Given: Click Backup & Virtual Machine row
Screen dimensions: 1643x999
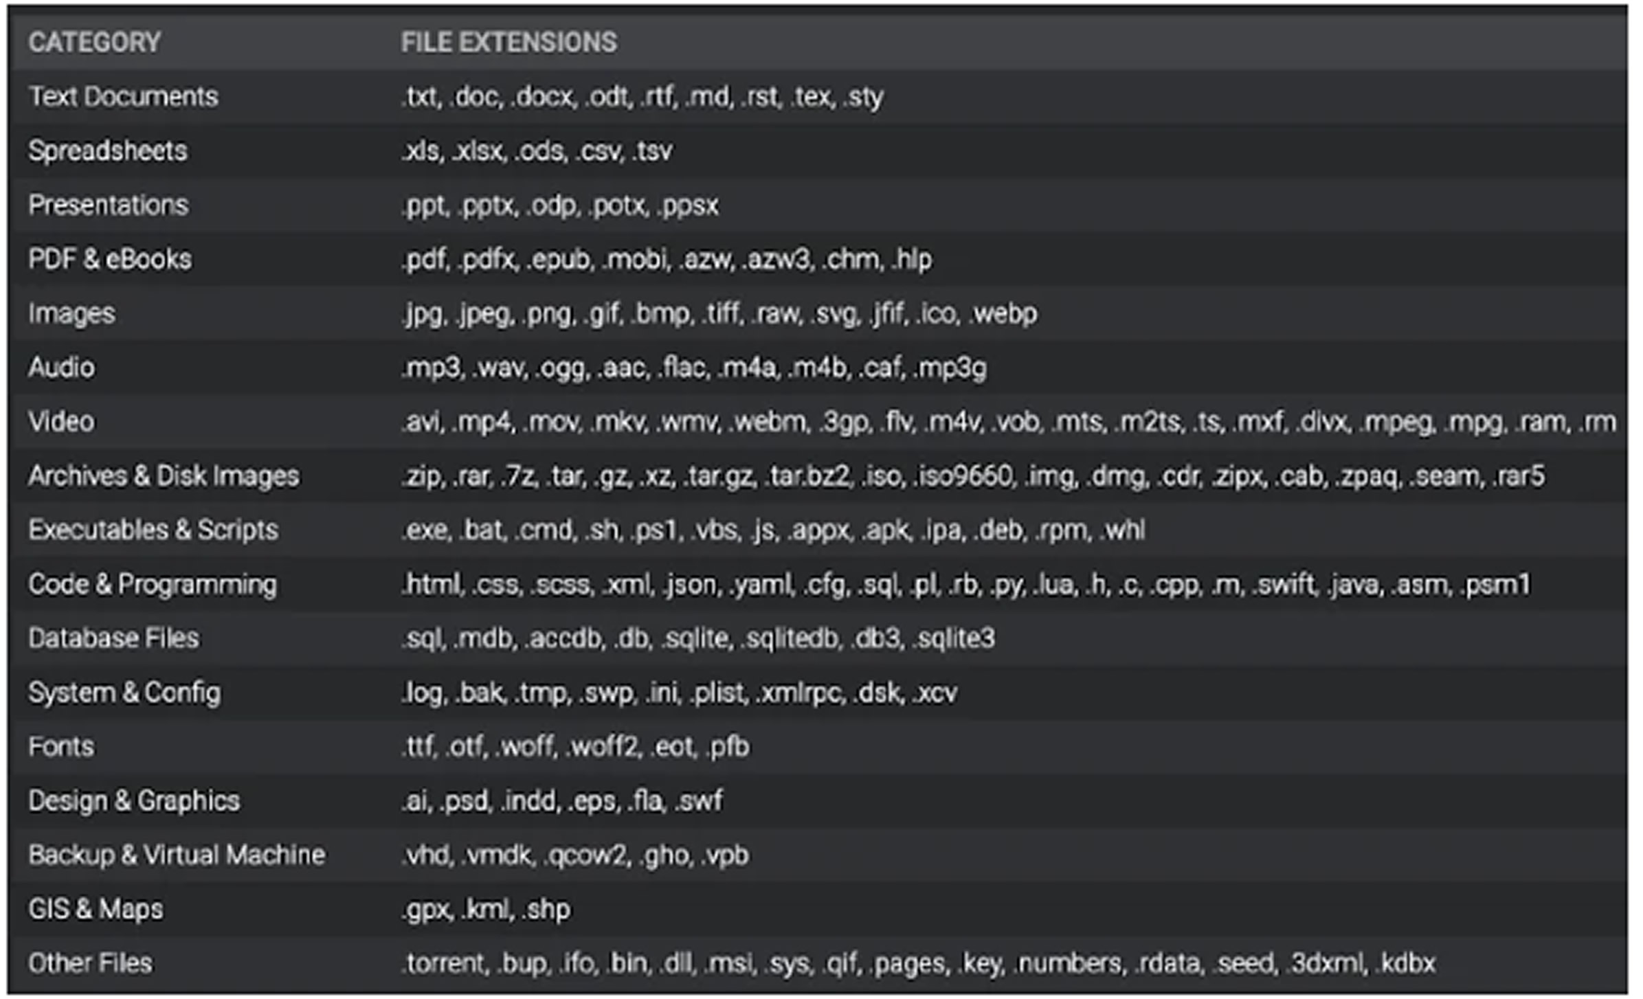Looking at the screenshot, I should [818, 855].
